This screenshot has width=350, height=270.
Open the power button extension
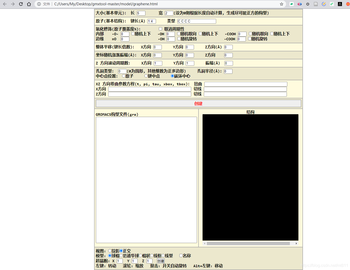click(x=308, y=4)
